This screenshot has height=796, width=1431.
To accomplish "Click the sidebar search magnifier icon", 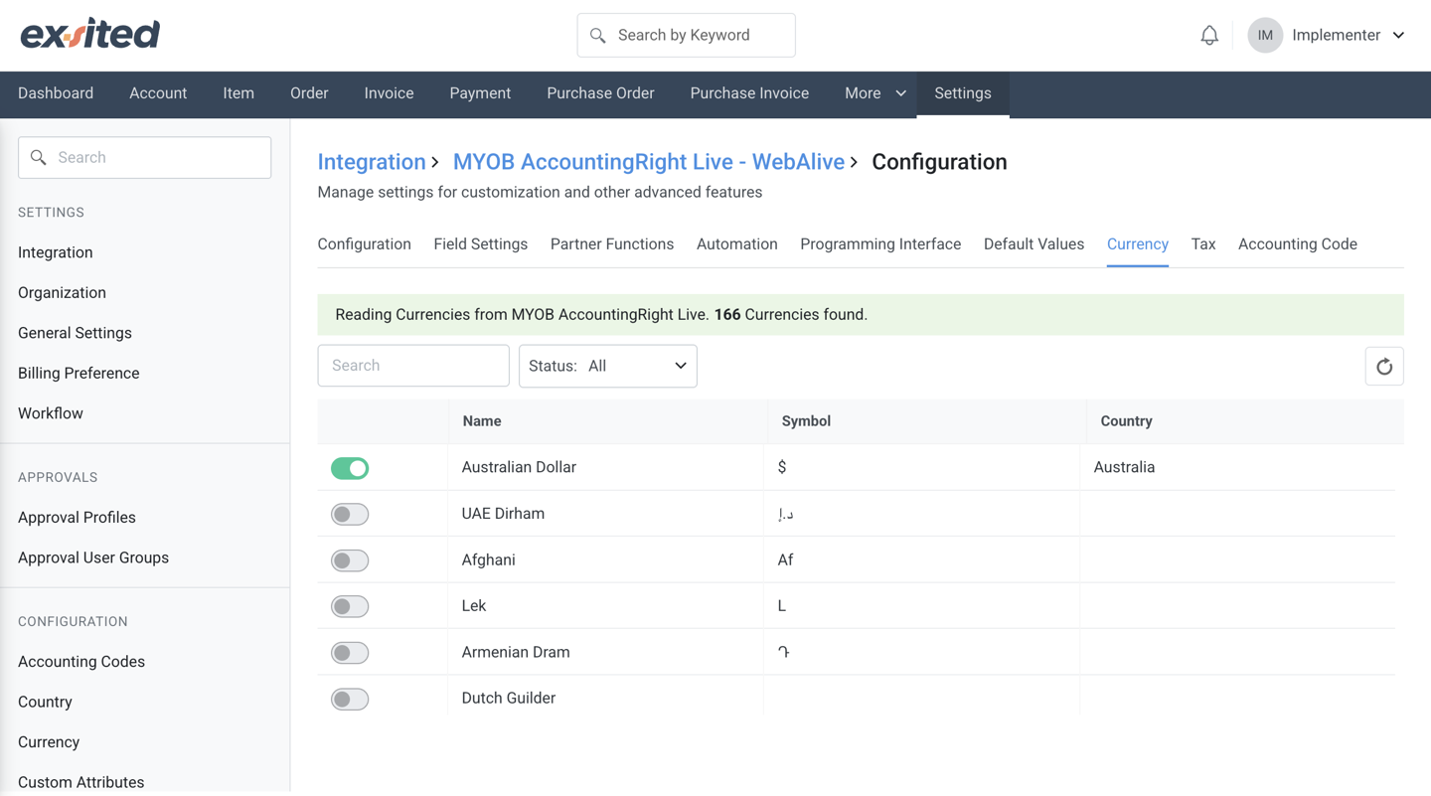I will pos(39,157).
